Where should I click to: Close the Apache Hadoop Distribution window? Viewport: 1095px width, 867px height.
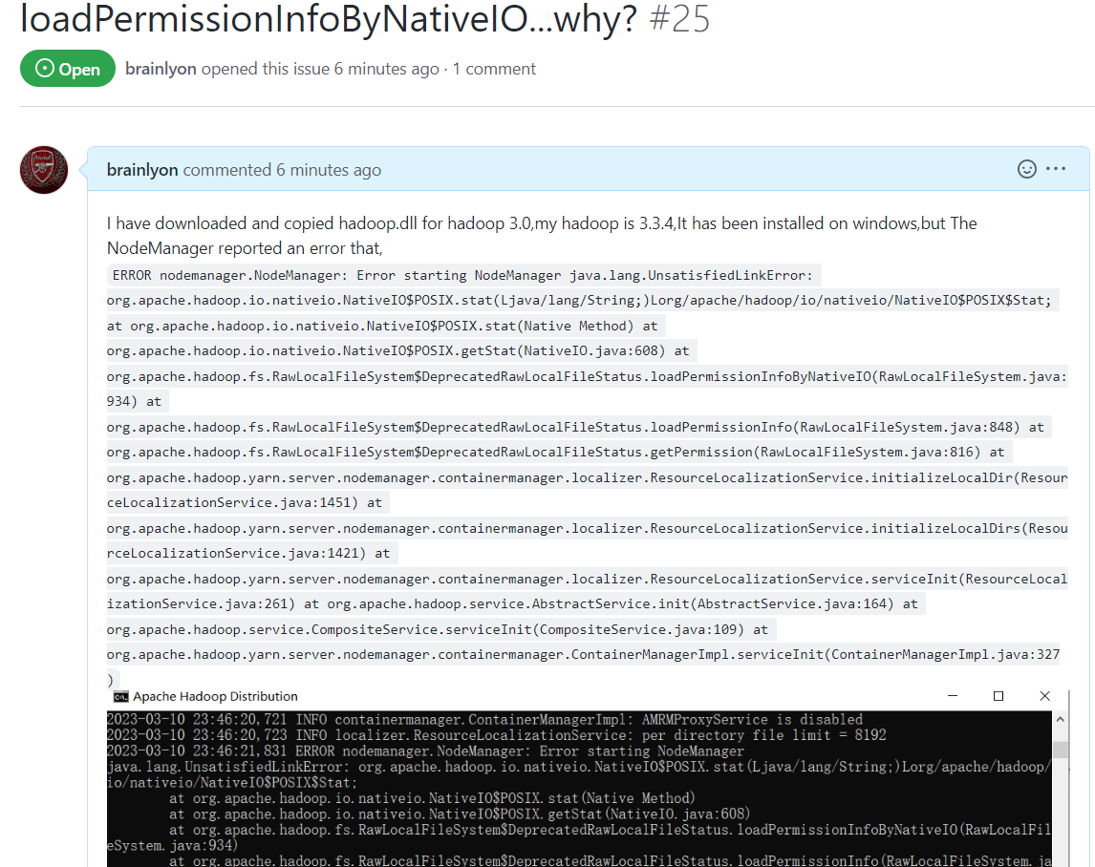(x=1044, y=696)
